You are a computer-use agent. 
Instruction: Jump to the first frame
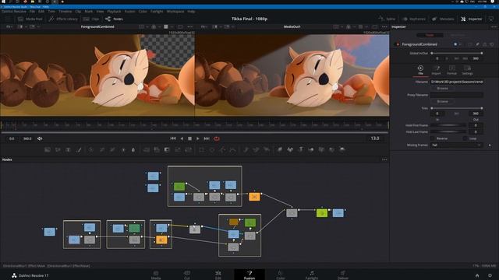173,138
